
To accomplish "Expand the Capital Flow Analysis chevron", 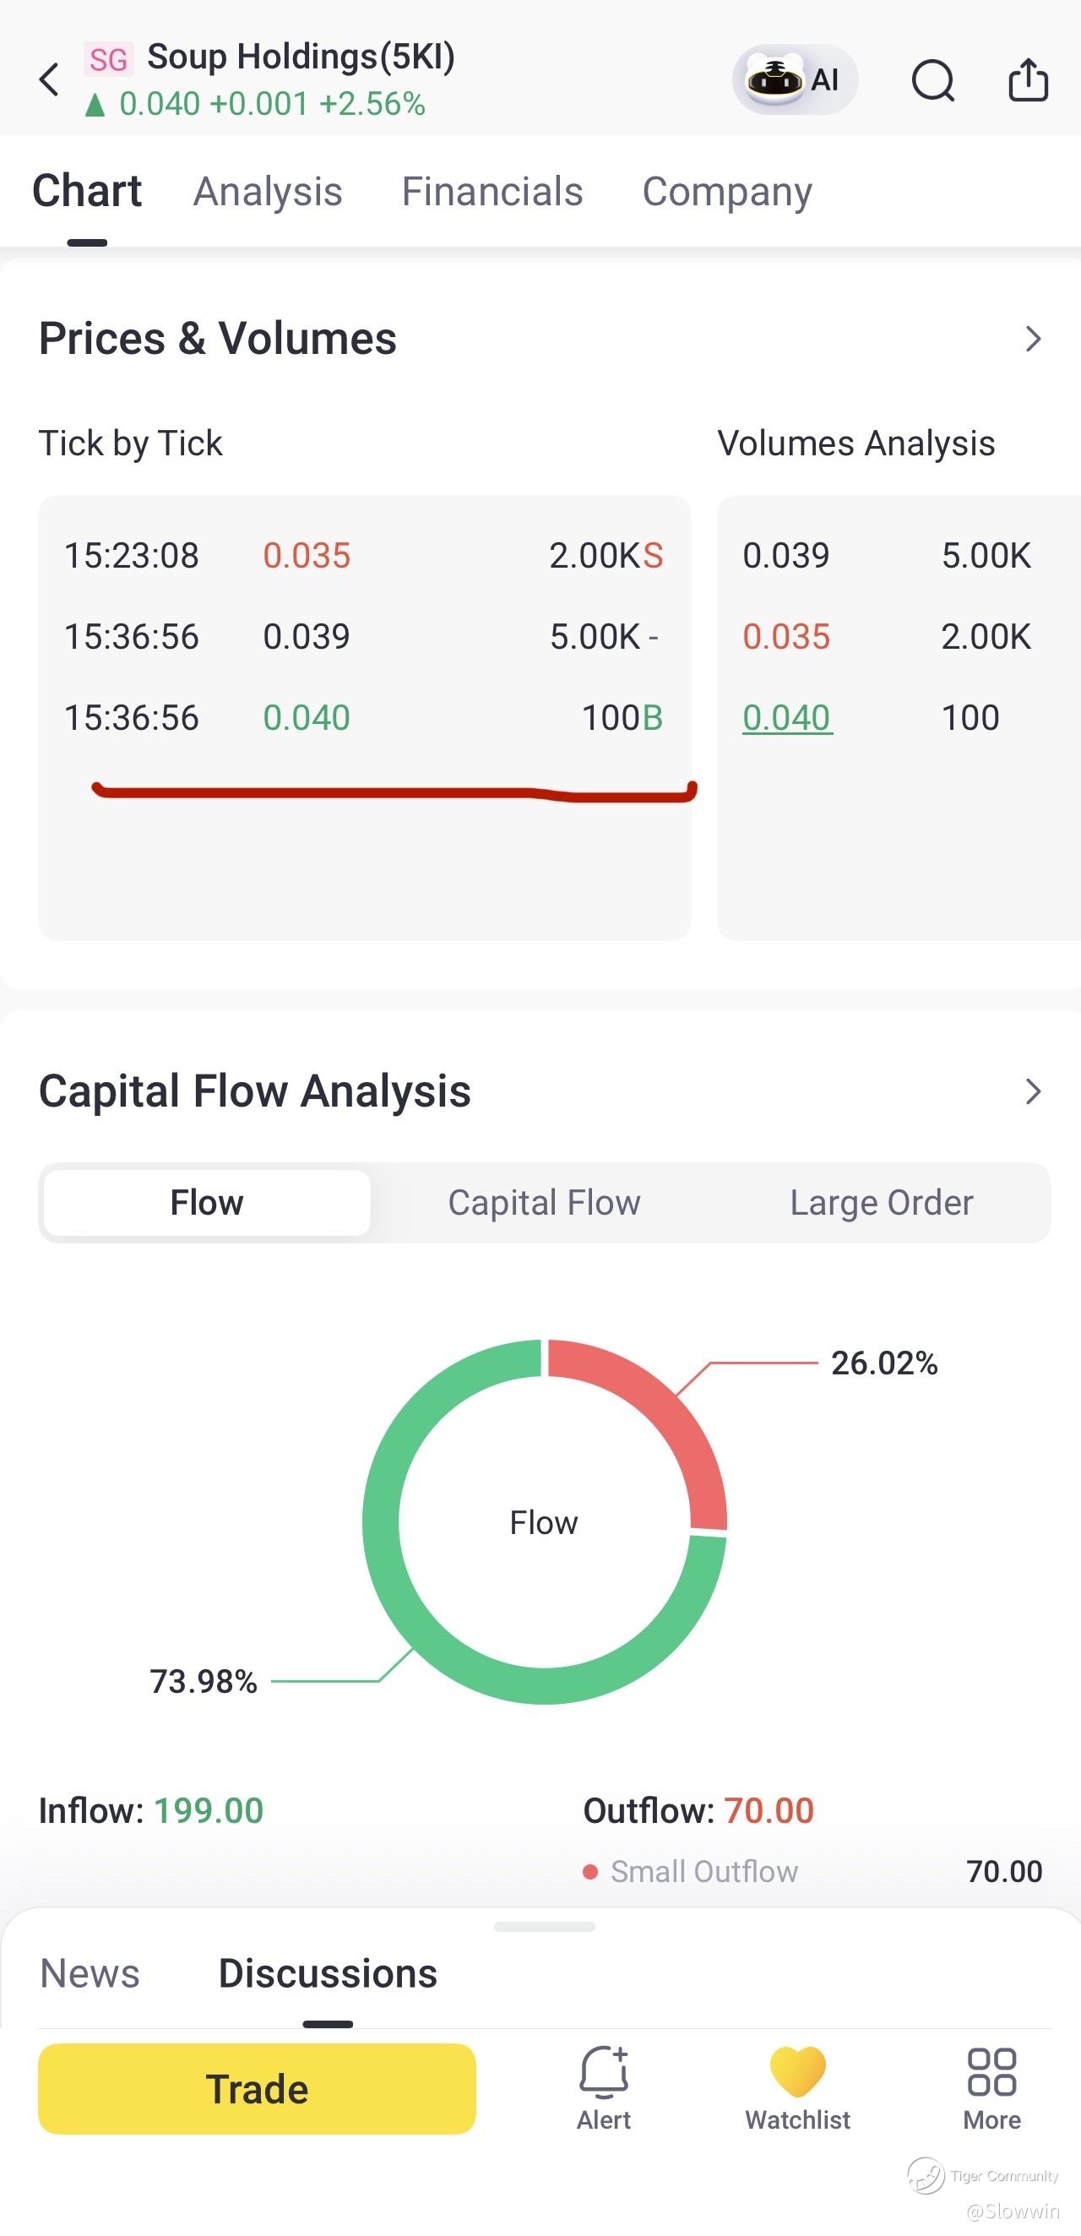I will coord(1032,1091).
